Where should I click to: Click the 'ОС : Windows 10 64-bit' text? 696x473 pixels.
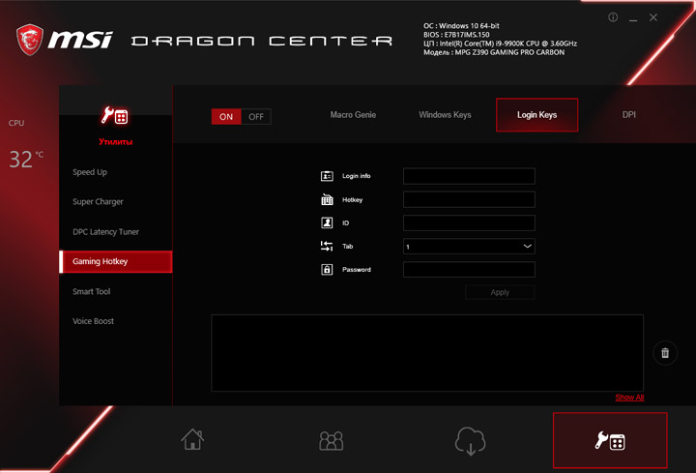(461, 26)
